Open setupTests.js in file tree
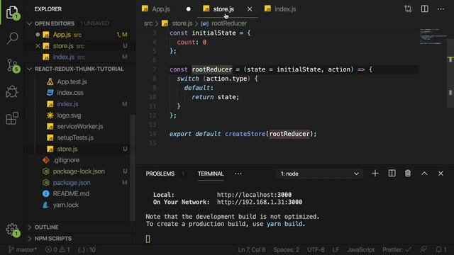Image resolution: width=454 pixels, height=255 pixels. pos(75,137)
